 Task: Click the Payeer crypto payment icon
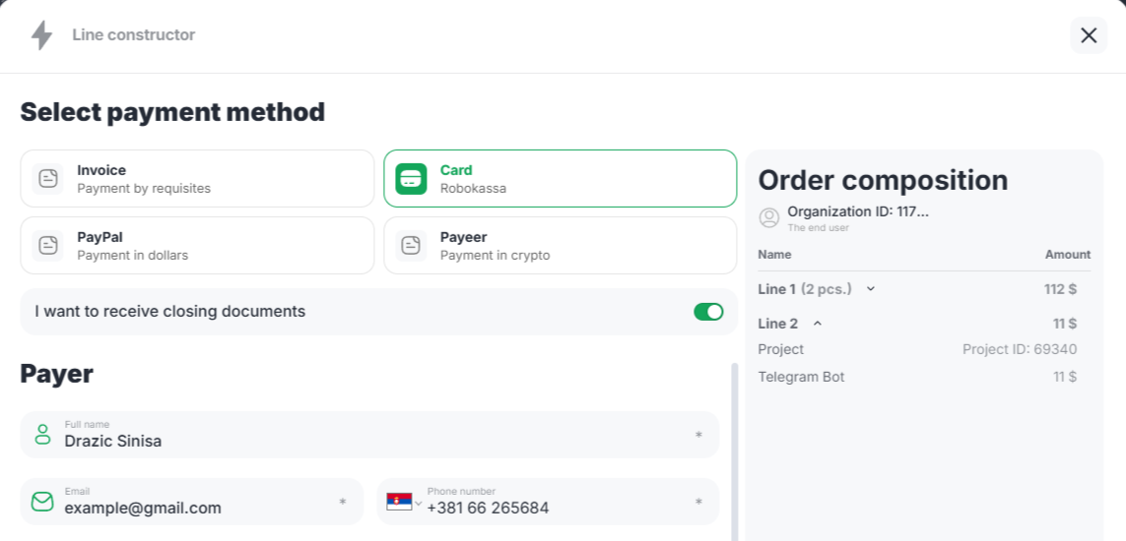[411, 245]
